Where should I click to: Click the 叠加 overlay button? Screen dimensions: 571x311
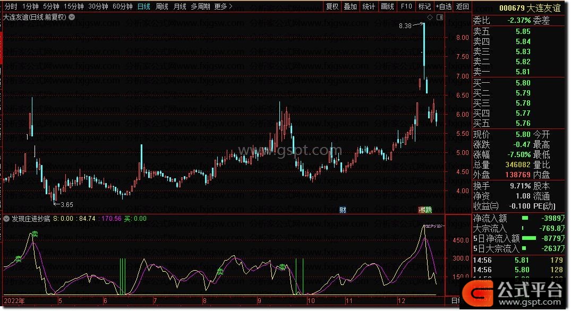[x=351, y=6]
